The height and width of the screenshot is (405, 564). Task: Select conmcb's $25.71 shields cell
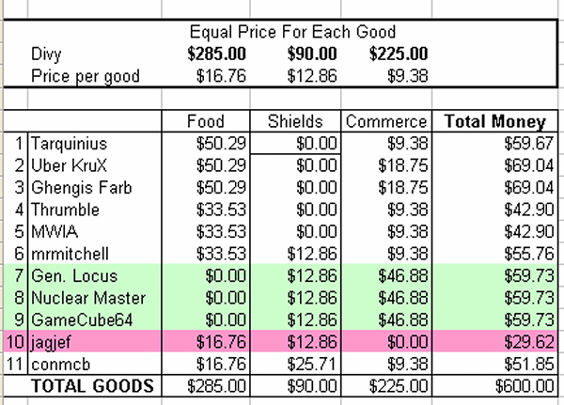295,364
